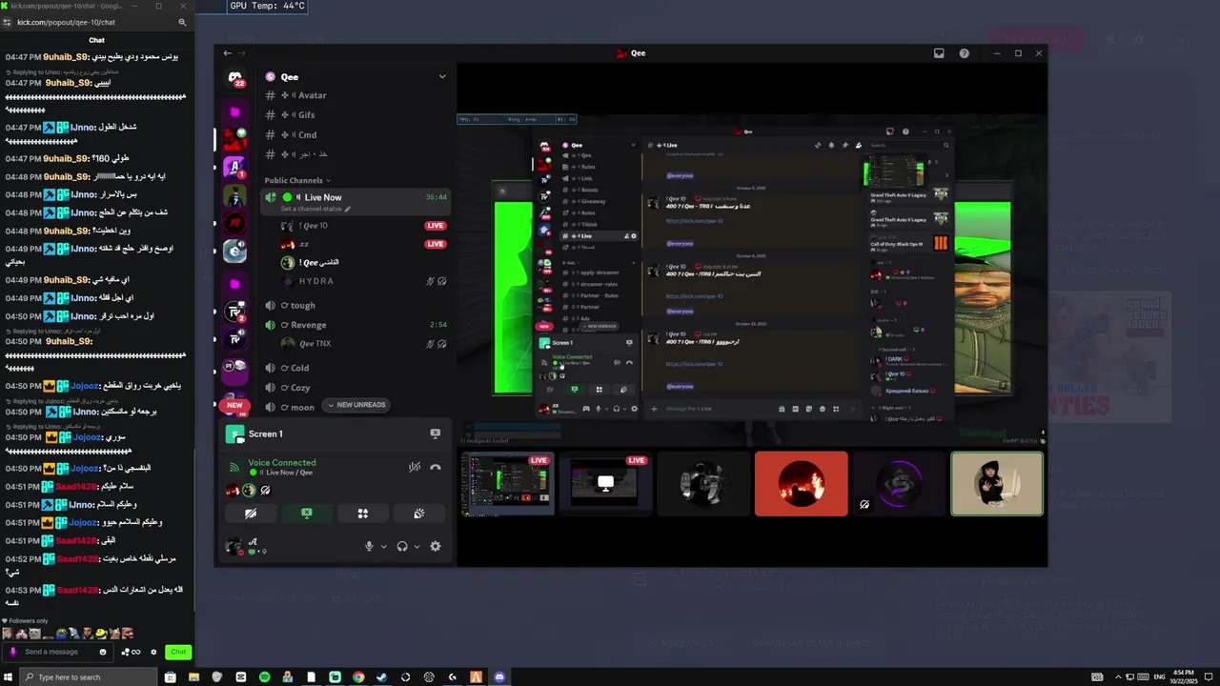Open headphone output options arrow
1220x686 pixels.
417,547
